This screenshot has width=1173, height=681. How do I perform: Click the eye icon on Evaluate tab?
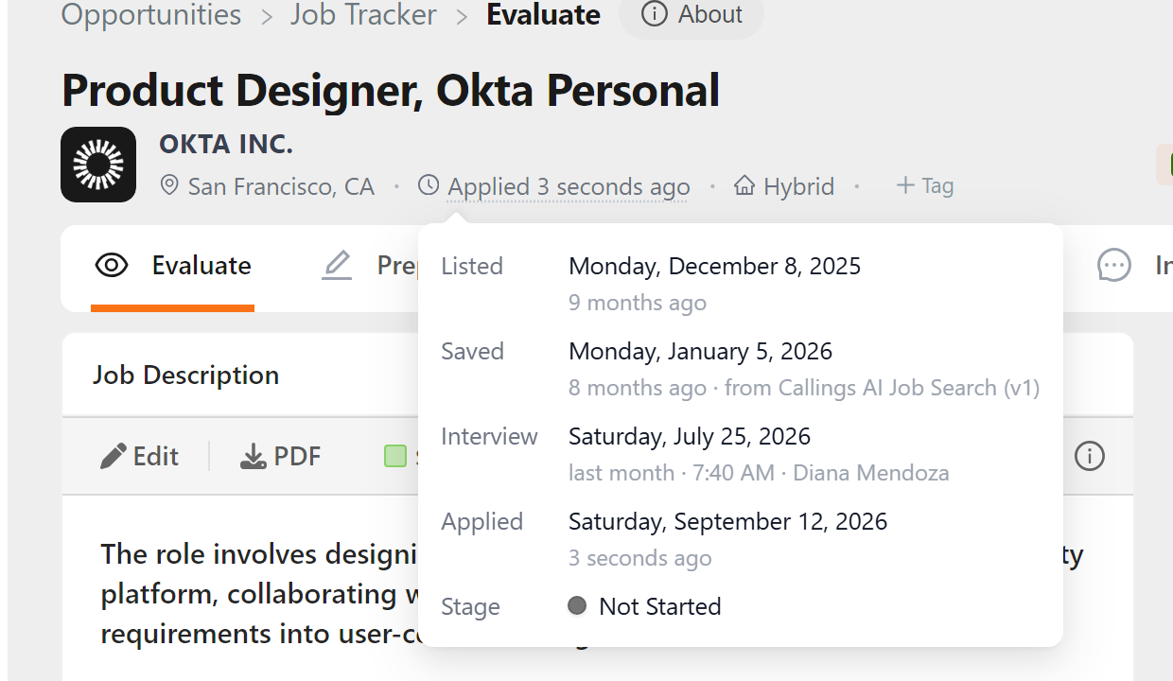coord(112,266)
